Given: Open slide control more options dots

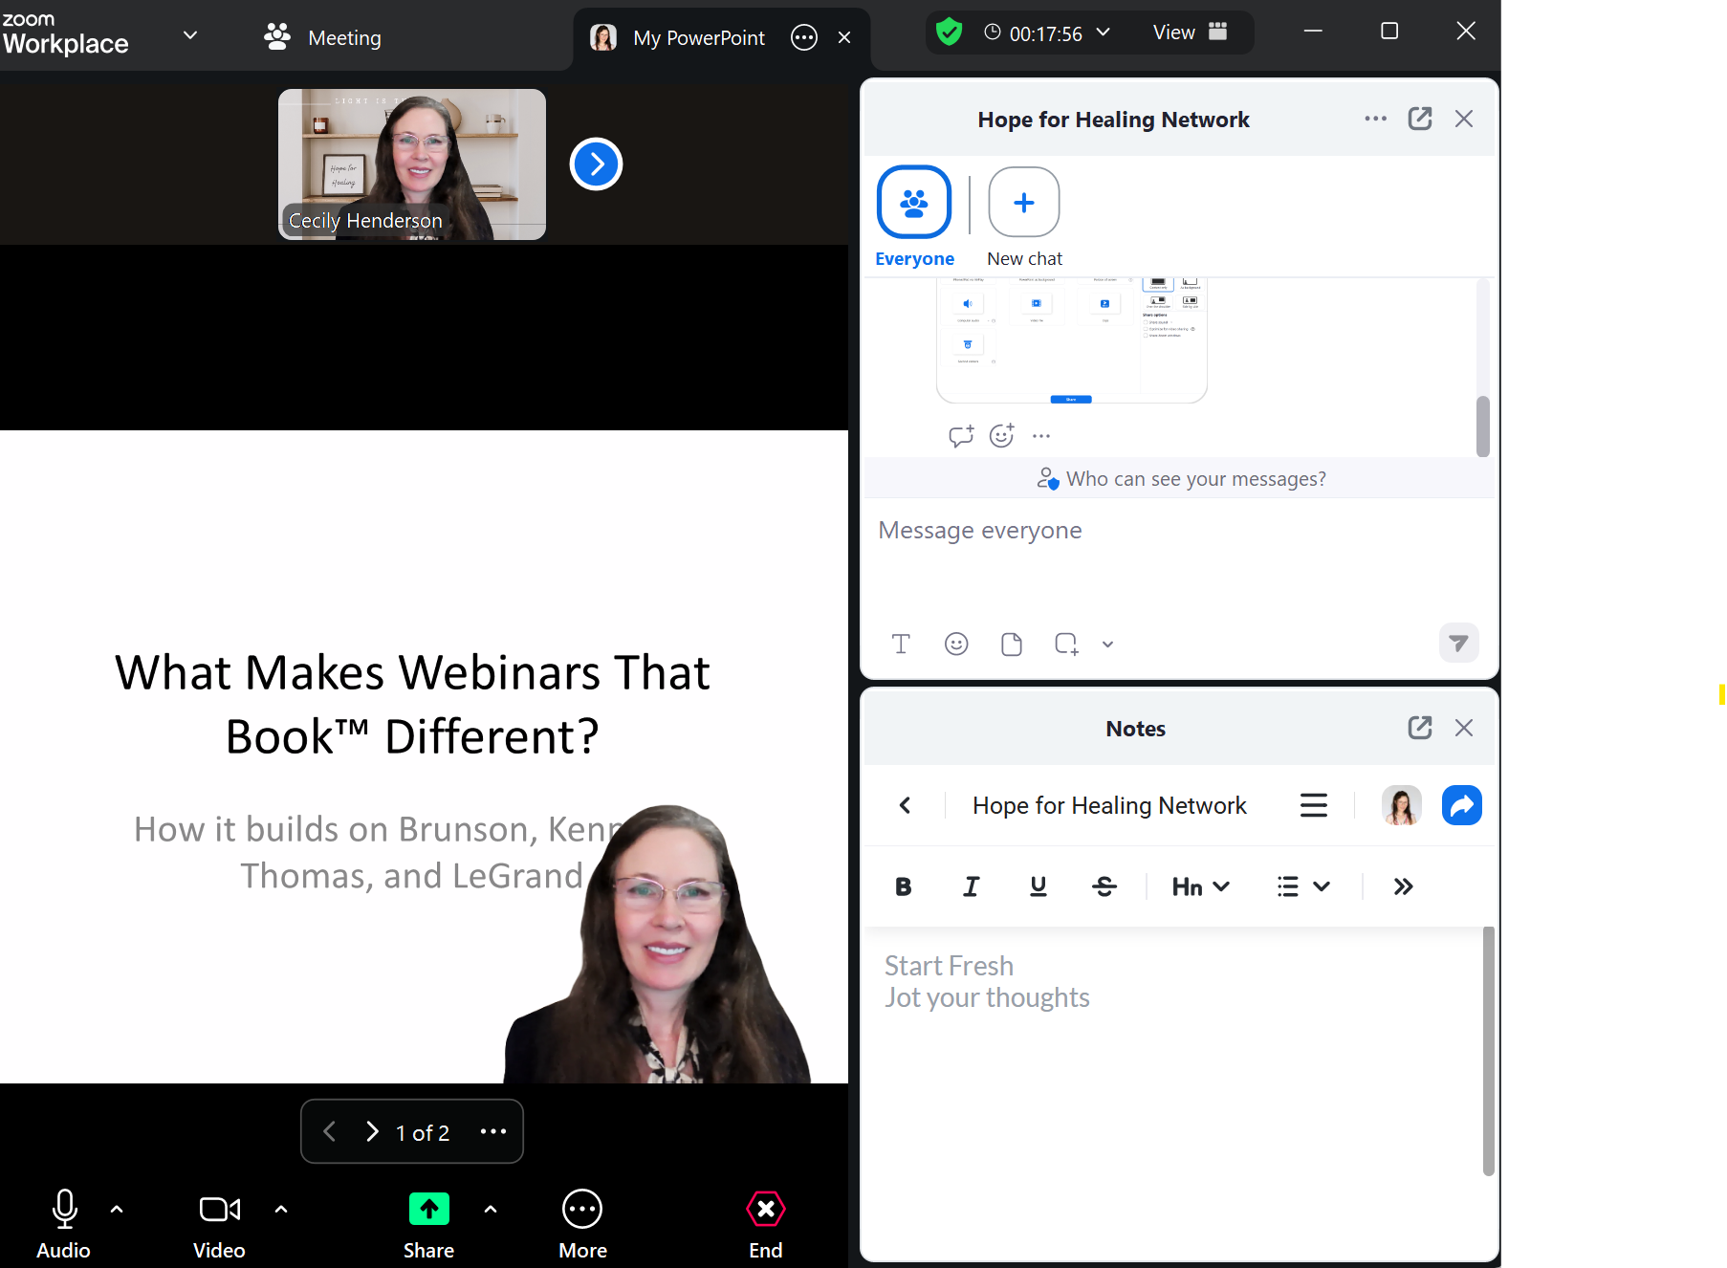Looking at the screenshot, I should click(x=493, y=1132).
